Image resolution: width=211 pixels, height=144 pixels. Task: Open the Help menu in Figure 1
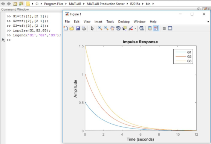pyautogui.click(x=153, y=22)
